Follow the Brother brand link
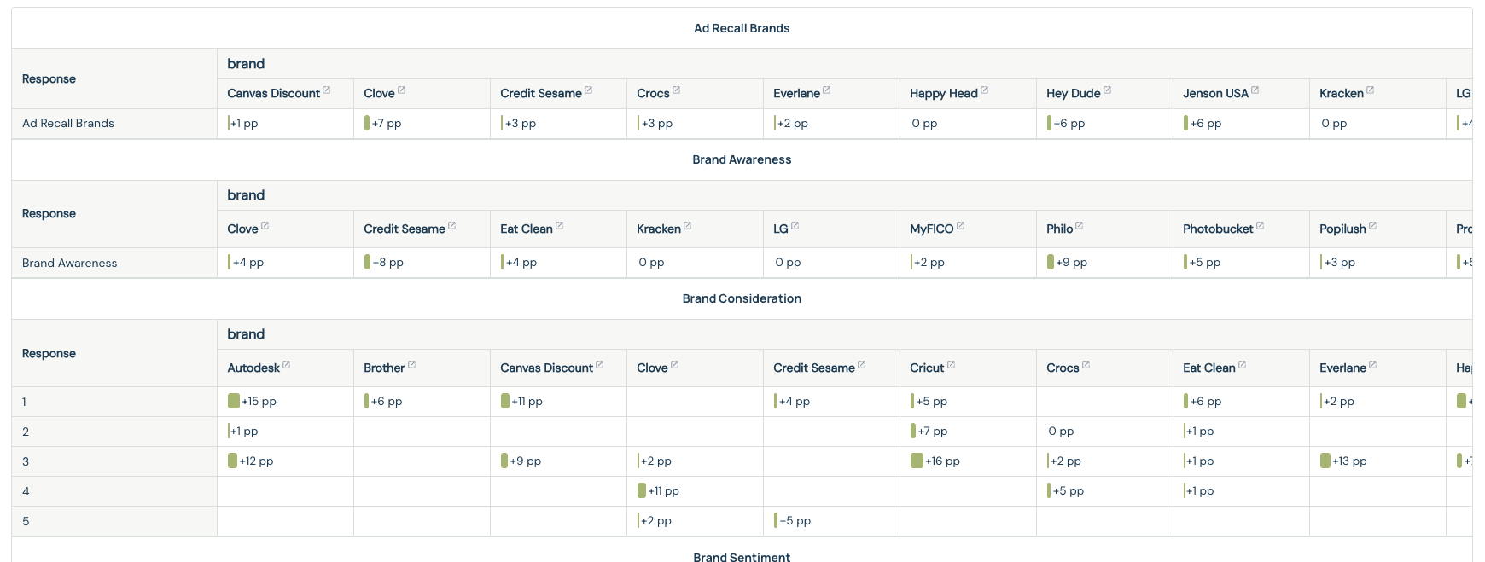Image resolution: width=1485 pixels, height=562 pixels. tap(384, 368)
